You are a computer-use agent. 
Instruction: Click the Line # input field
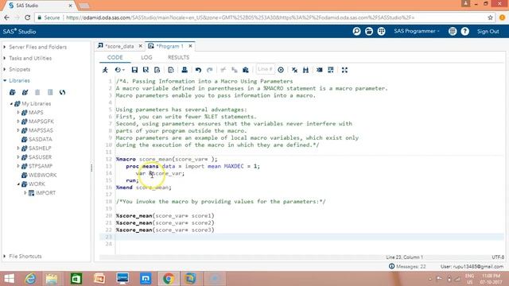click(265, 69)
